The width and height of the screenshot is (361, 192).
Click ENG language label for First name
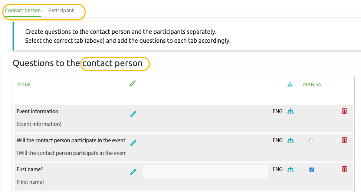click(x=278, y=169)
